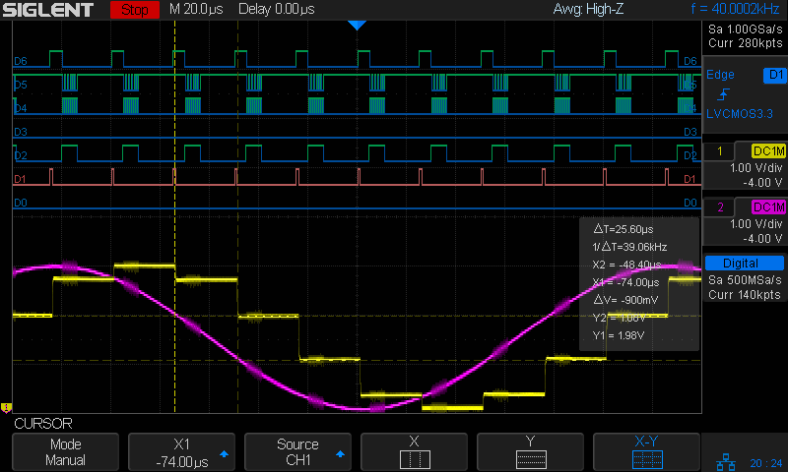Toggle the channel 2 magenta number box
Screen dimensions: 788x472
tap(722, 206)
